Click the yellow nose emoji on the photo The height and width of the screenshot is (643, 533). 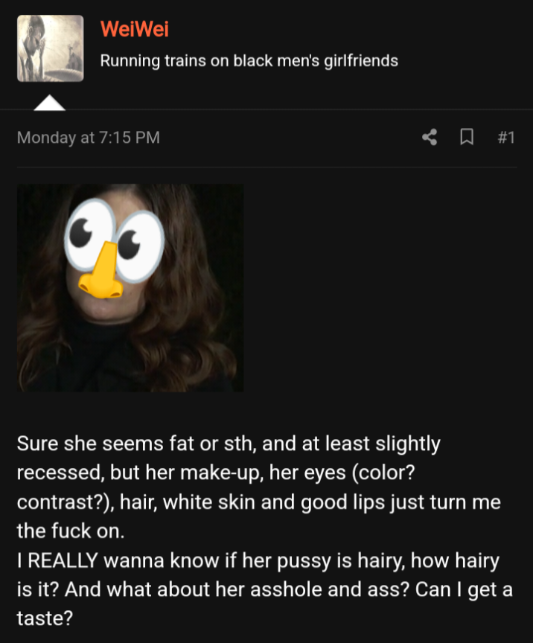point(102,271)
